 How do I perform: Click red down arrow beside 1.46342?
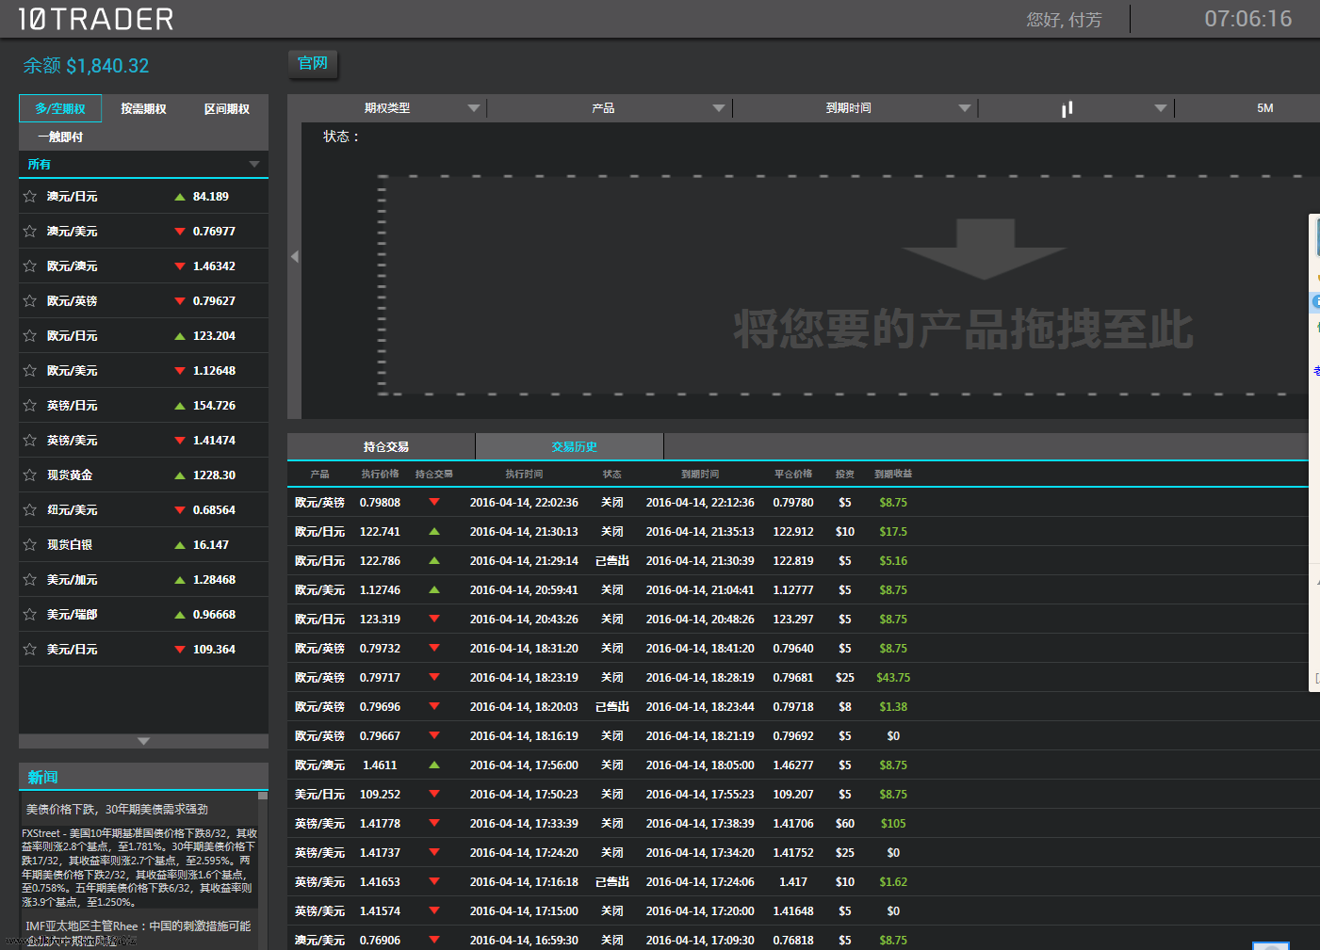(x=180, y=266)
